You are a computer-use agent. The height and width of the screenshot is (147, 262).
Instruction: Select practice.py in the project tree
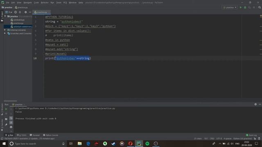(18, 23)
